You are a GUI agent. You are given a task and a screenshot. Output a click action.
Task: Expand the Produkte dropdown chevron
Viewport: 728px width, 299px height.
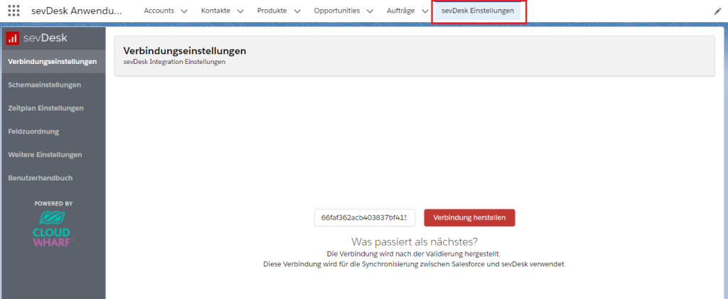point(297,11)
